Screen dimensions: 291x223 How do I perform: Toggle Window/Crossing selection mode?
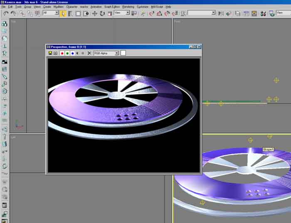[86, 14]
